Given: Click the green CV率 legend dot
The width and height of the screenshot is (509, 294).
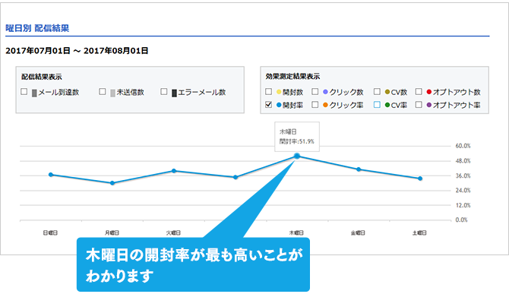Looking at the screenshot, I should pos(387,105).
